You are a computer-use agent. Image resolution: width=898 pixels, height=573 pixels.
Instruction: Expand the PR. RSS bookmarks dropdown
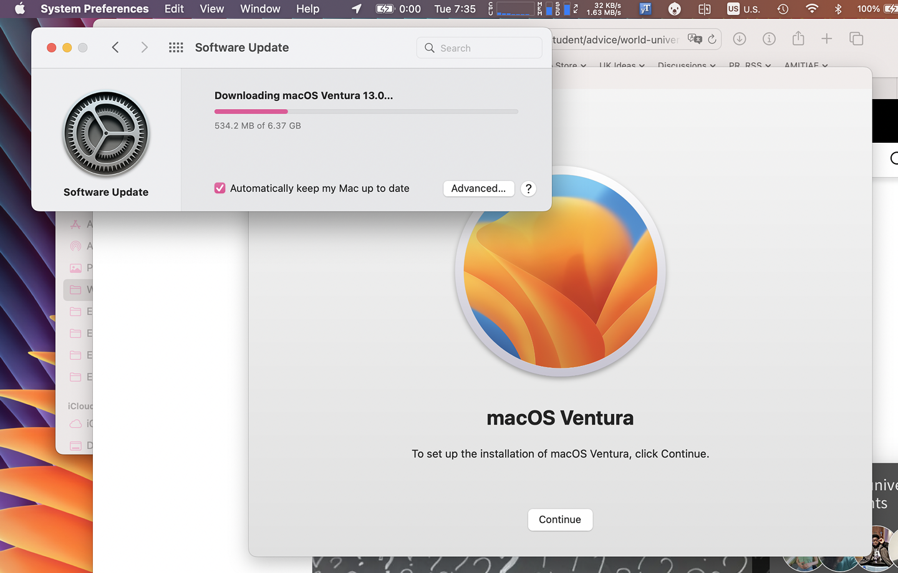750,65
